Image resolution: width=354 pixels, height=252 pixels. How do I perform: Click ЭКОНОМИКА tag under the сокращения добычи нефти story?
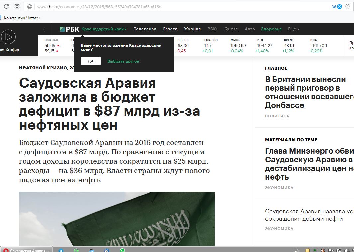(279, 229)
